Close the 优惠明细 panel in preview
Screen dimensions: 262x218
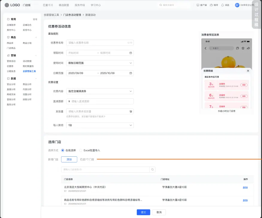pyautogui.click(x=248, y=71)
